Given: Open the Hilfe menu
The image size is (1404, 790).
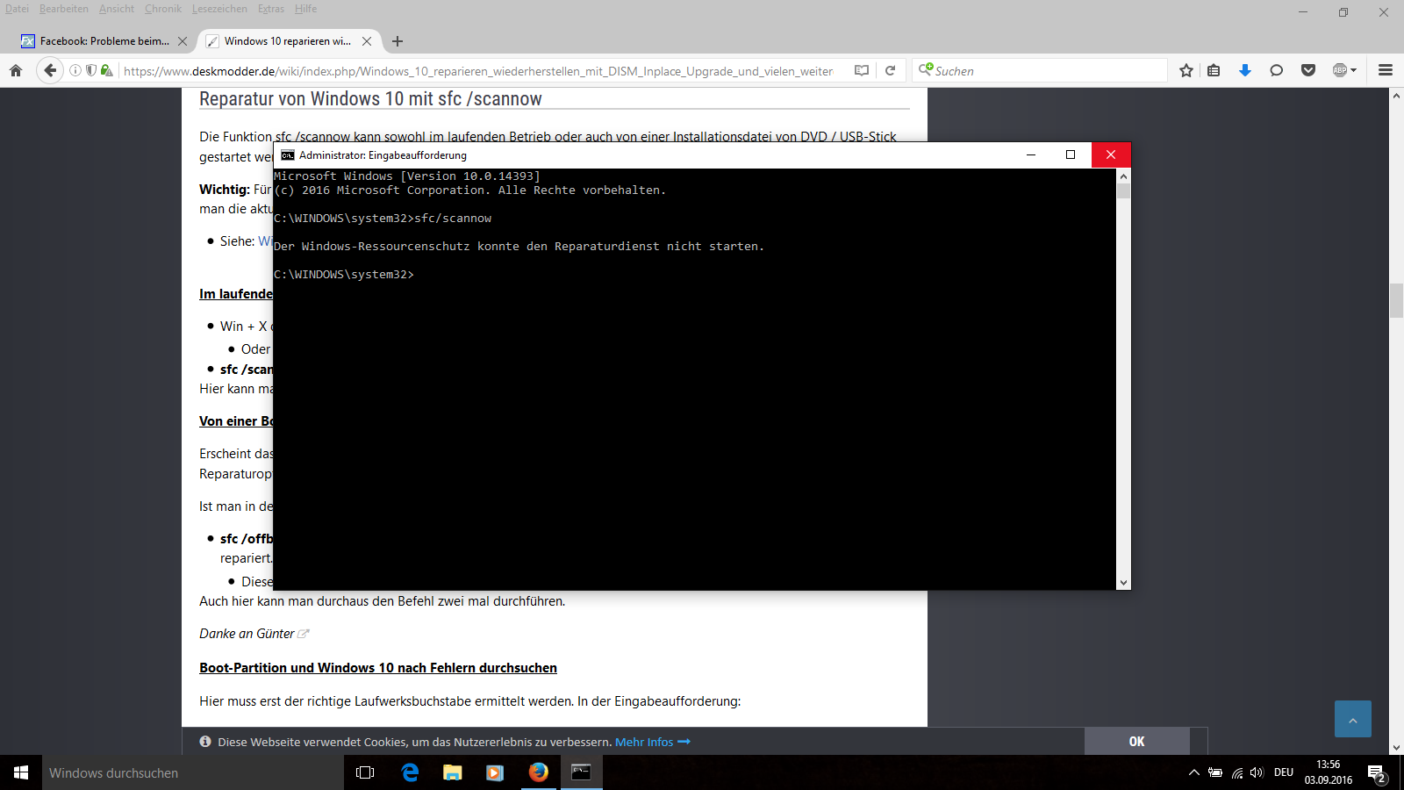Looking at the screenshot, I should click(x=305, y=9).
